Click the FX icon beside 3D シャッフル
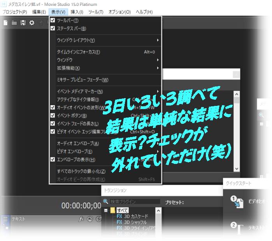This screenshot has width=272, height=241. [x=119, y=222]
